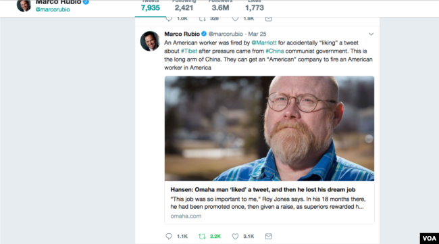Open the omaha.com article headline
The width and height of the screenshot is (439, 244).
pos(263,190)
